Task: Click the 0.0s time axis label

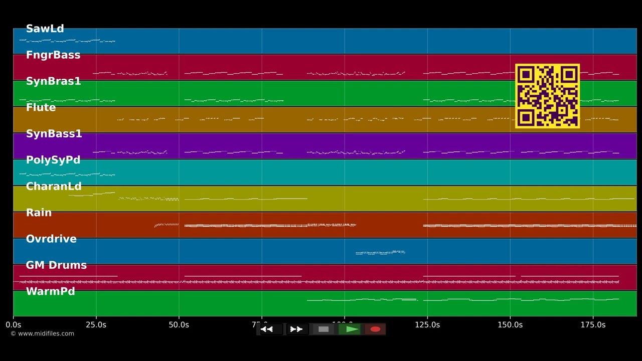Action: [x=14, y=325]
